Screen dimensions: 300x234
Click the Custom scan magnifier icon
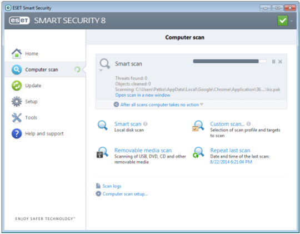point(198,126)
